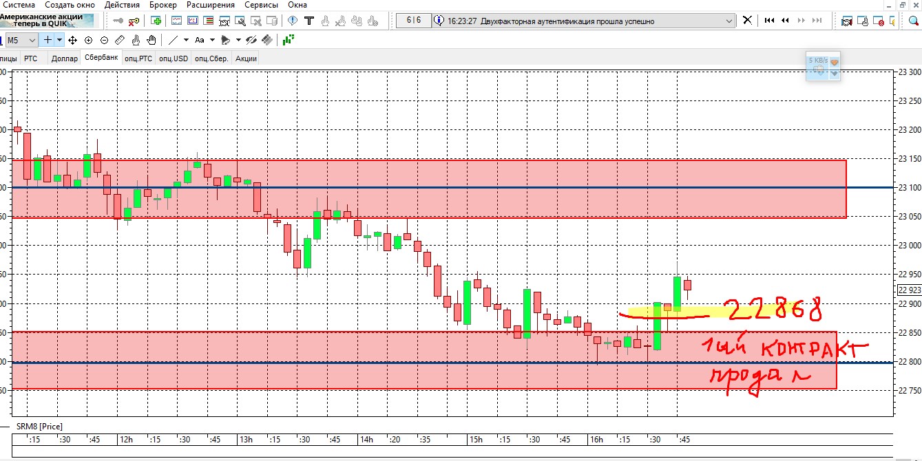Switch to the опц.USD tab
The image size is (922, 461).
[x=174, y=58]
